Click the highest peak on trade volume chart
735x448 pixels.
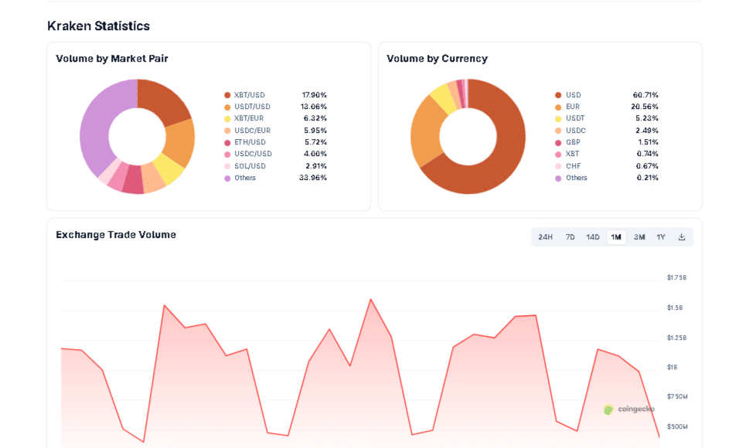(x=371, y=300)
